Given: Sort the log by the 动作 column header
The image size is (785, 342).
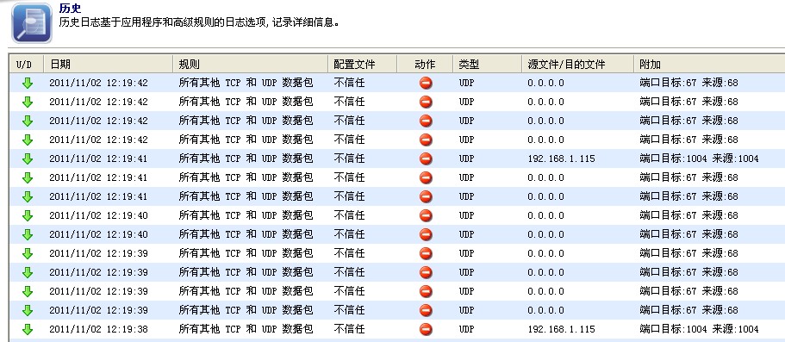Looking at the screenshot, I should [425, 64].
